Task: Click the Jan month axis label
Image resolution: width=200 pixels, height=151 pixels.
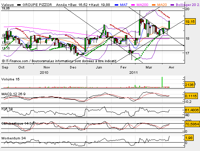Action: click(99, 67)
